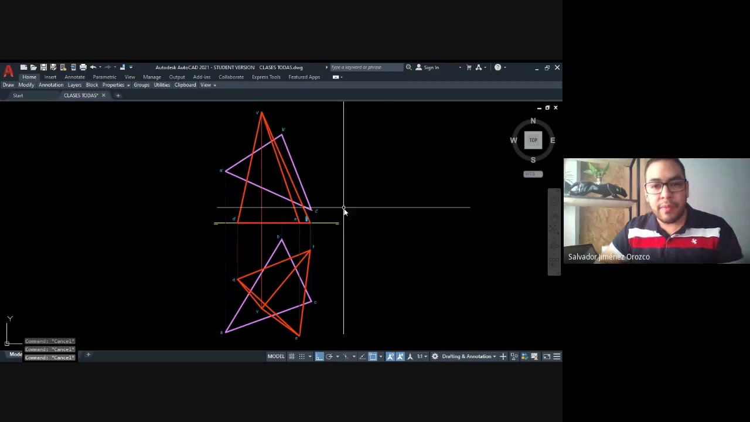Open Undo history dropdown arrow
The height and width of the screenshot is (422, 750).
(x=100, y=67)
